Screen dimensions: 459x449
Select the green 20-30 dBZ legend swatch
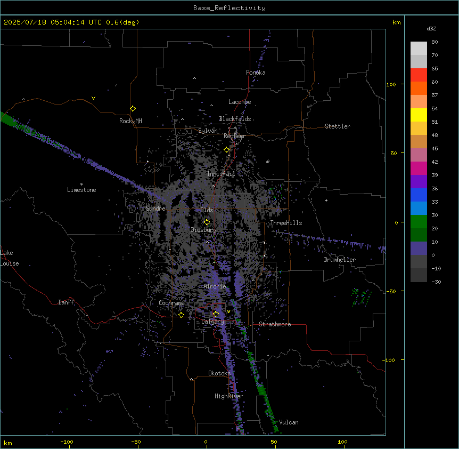click(419, 222)
